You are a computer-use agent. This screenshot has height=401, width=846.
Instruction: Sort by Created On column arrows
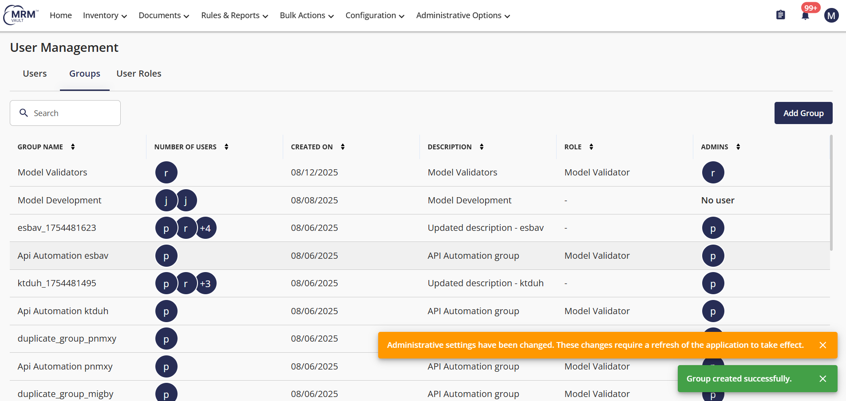pos(343,147)
